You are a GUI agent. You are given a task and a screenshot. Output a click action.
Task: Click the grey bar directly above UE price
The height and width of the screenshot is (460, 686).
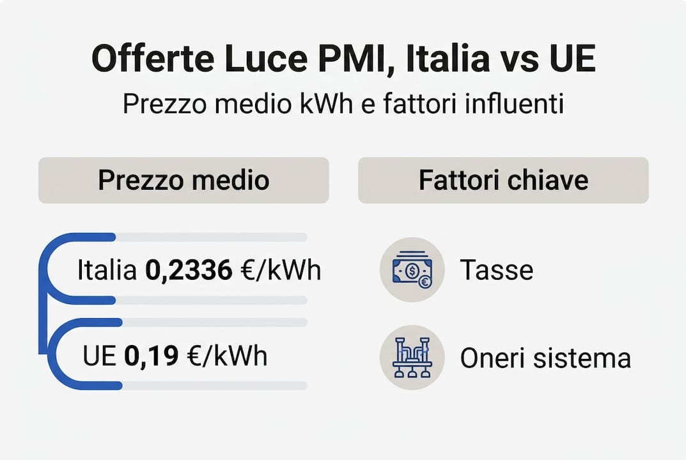click(214, 323)
